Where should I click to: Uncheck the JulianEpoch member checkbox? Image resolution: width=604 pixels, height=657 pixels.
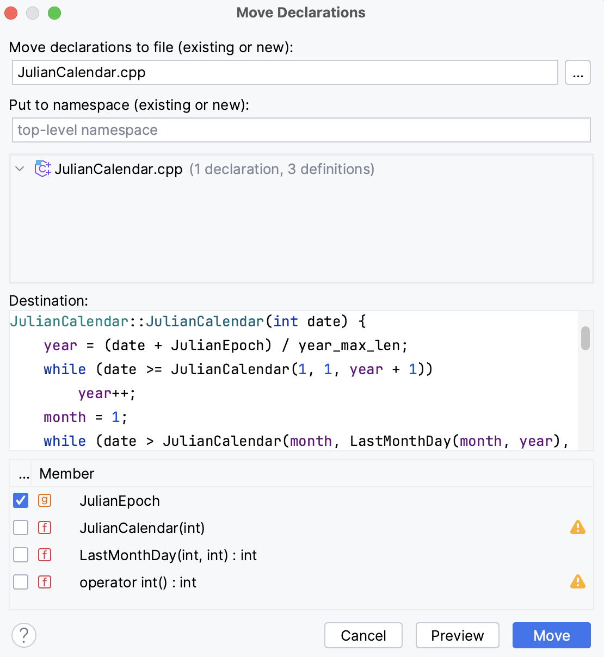click(x=21, y=500)
